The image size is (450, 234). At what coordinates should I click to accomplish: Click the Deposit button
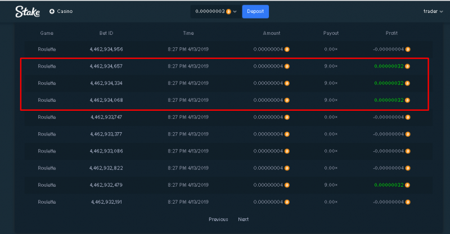[x=255, y=11]
